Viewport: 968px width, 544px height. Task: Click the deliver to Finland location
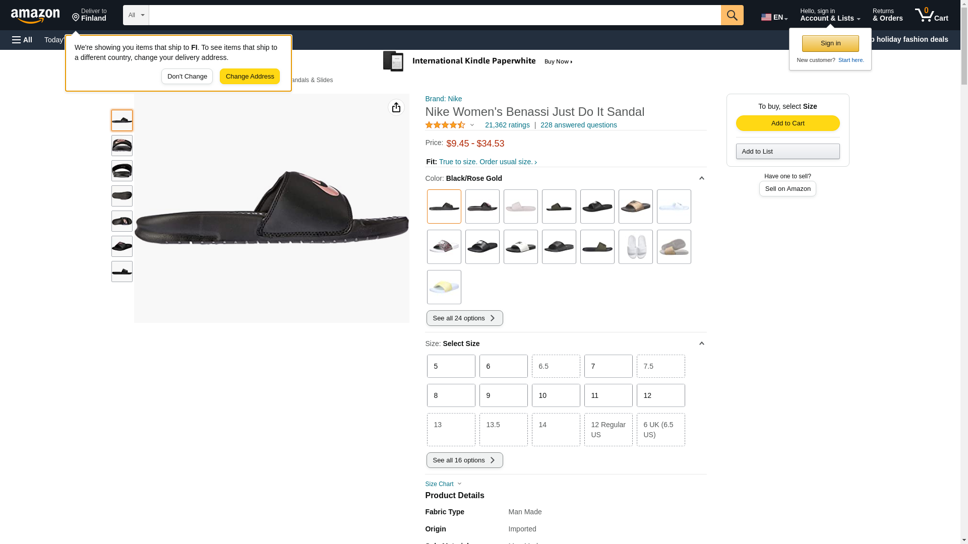tap(89, 15)
